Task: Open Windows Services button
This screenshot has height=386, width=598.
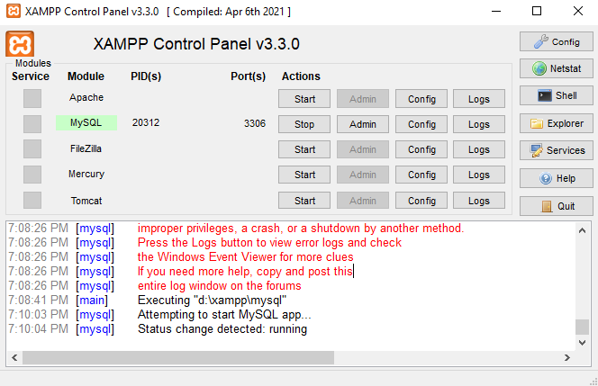Action: (x=556, y=150)
